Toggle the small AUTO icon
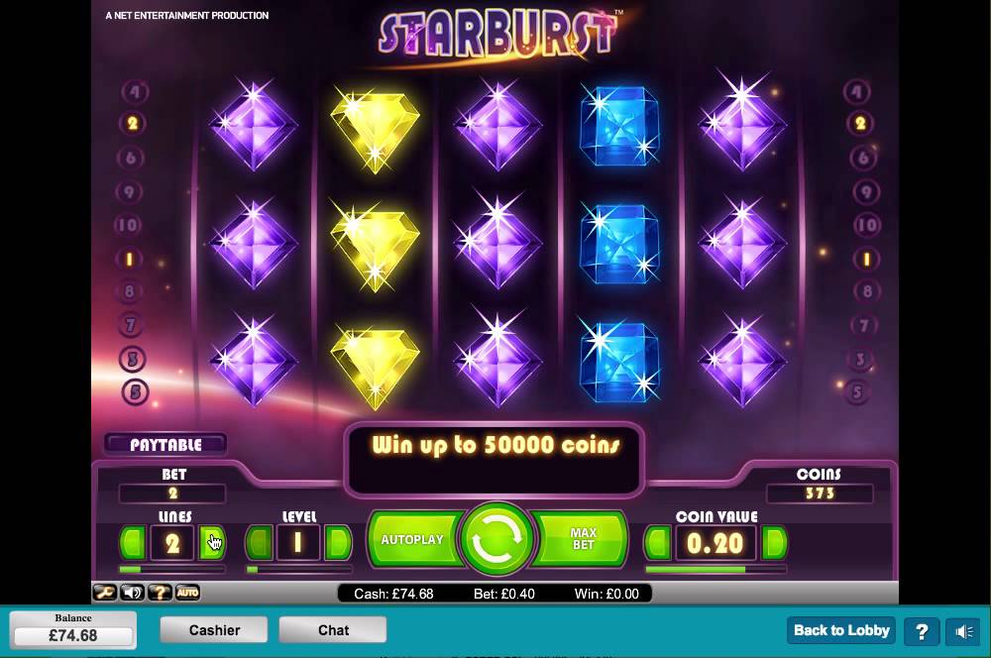Viewport: 991px width, 658px height. pos(187,593)
